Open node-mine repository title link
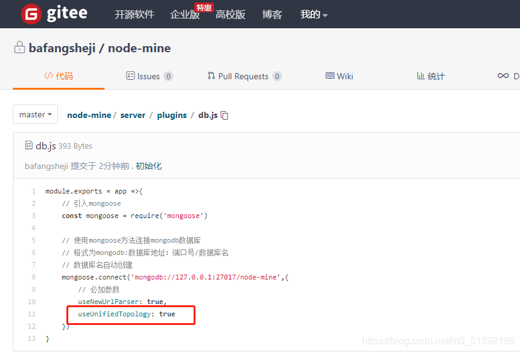520x352 pixels. [140, 48]
